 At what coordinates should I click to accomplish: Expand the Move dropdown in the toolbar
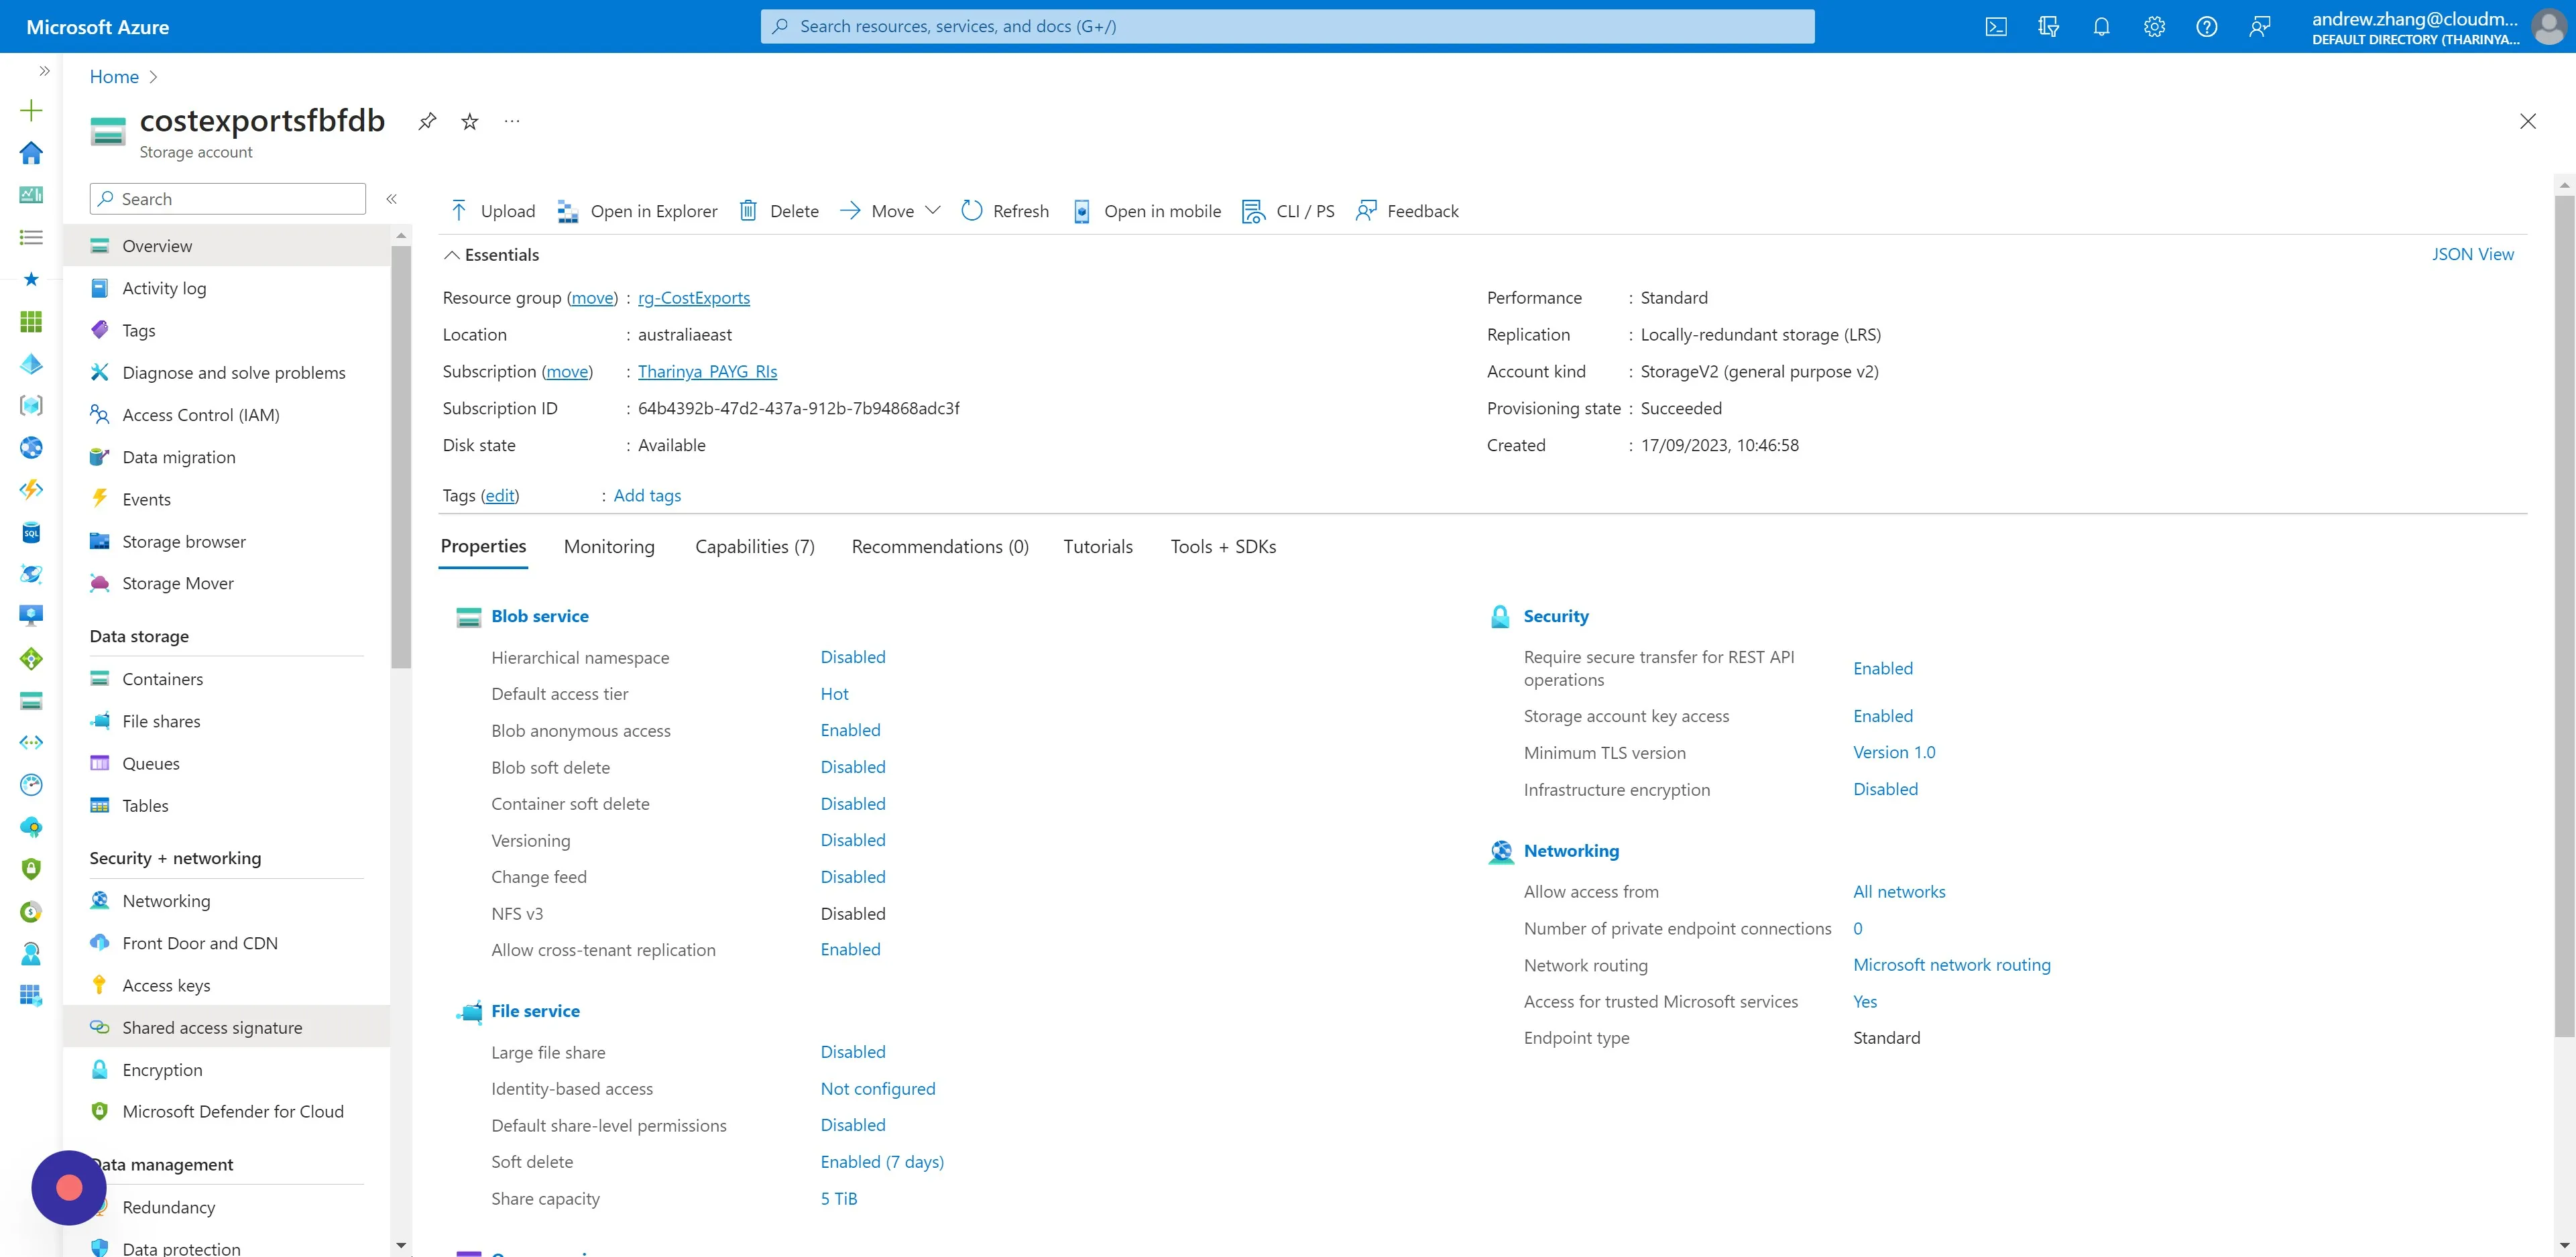[891, 211]
